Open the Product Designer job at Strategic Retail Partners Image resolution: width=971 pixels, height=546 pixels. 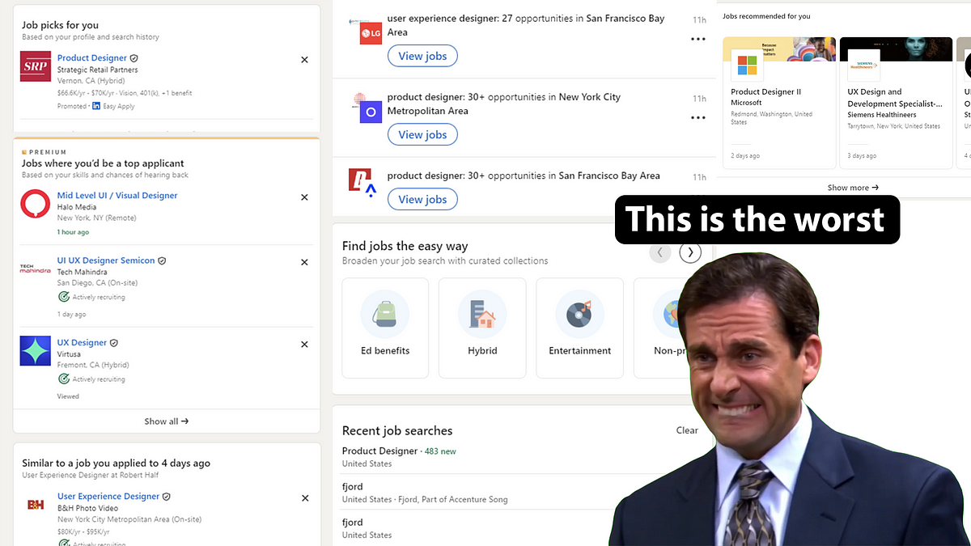point(92,58)
